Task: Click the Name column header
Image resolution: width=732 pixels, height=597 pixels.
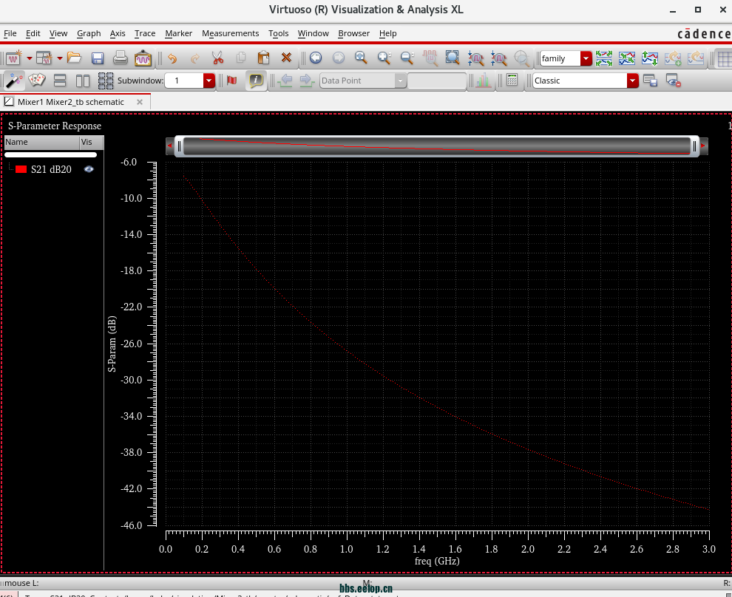Action: pyautogui.click(x=42, y=142)
